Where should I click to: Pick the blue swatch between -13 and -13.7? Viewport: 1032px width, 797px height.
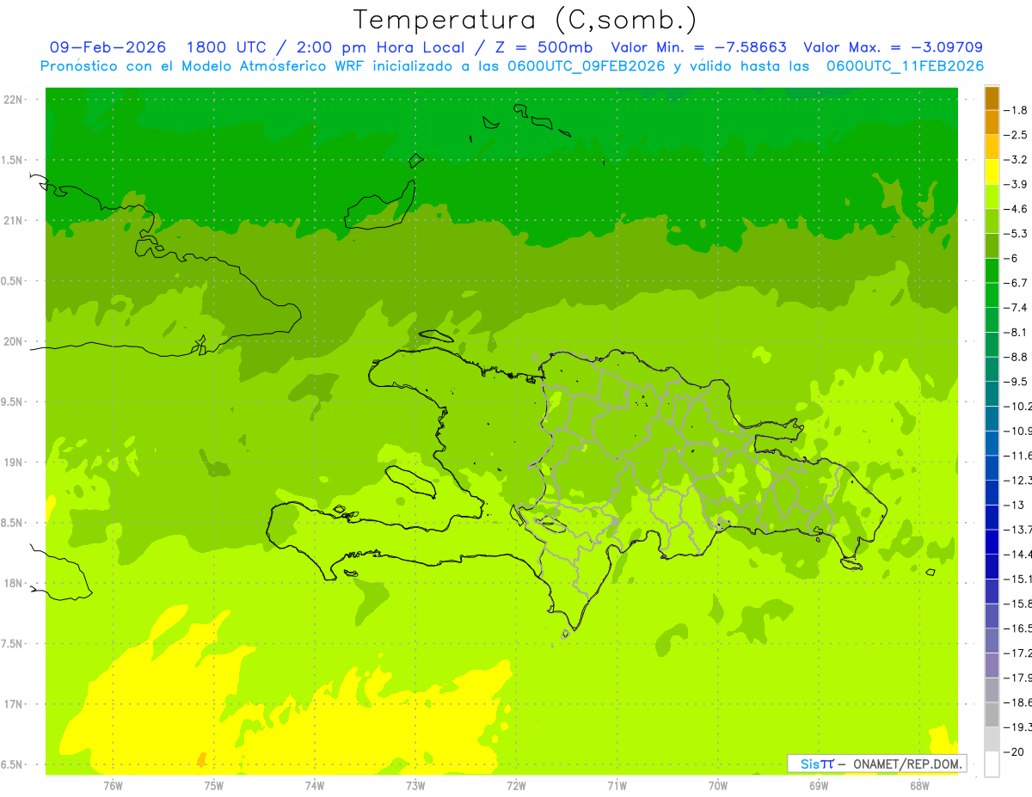click(x=992, y=517)
